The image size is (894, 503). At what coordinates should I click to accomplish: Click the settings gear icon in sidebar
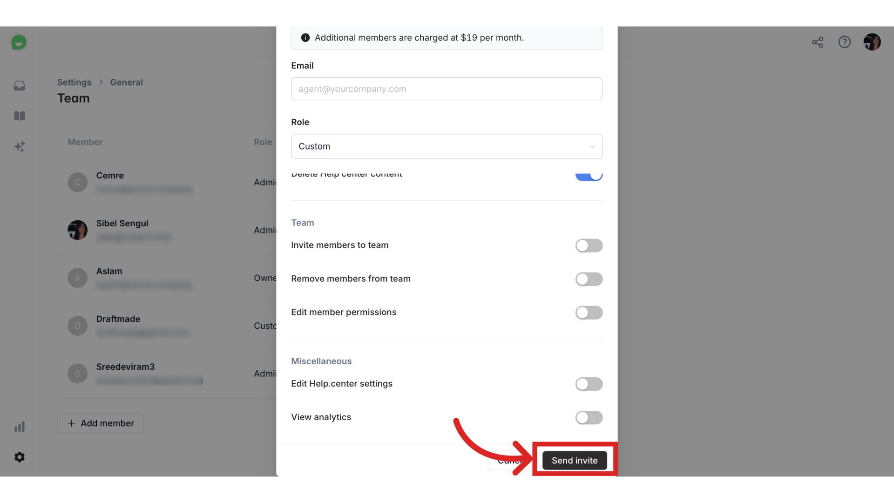point(20,457)
